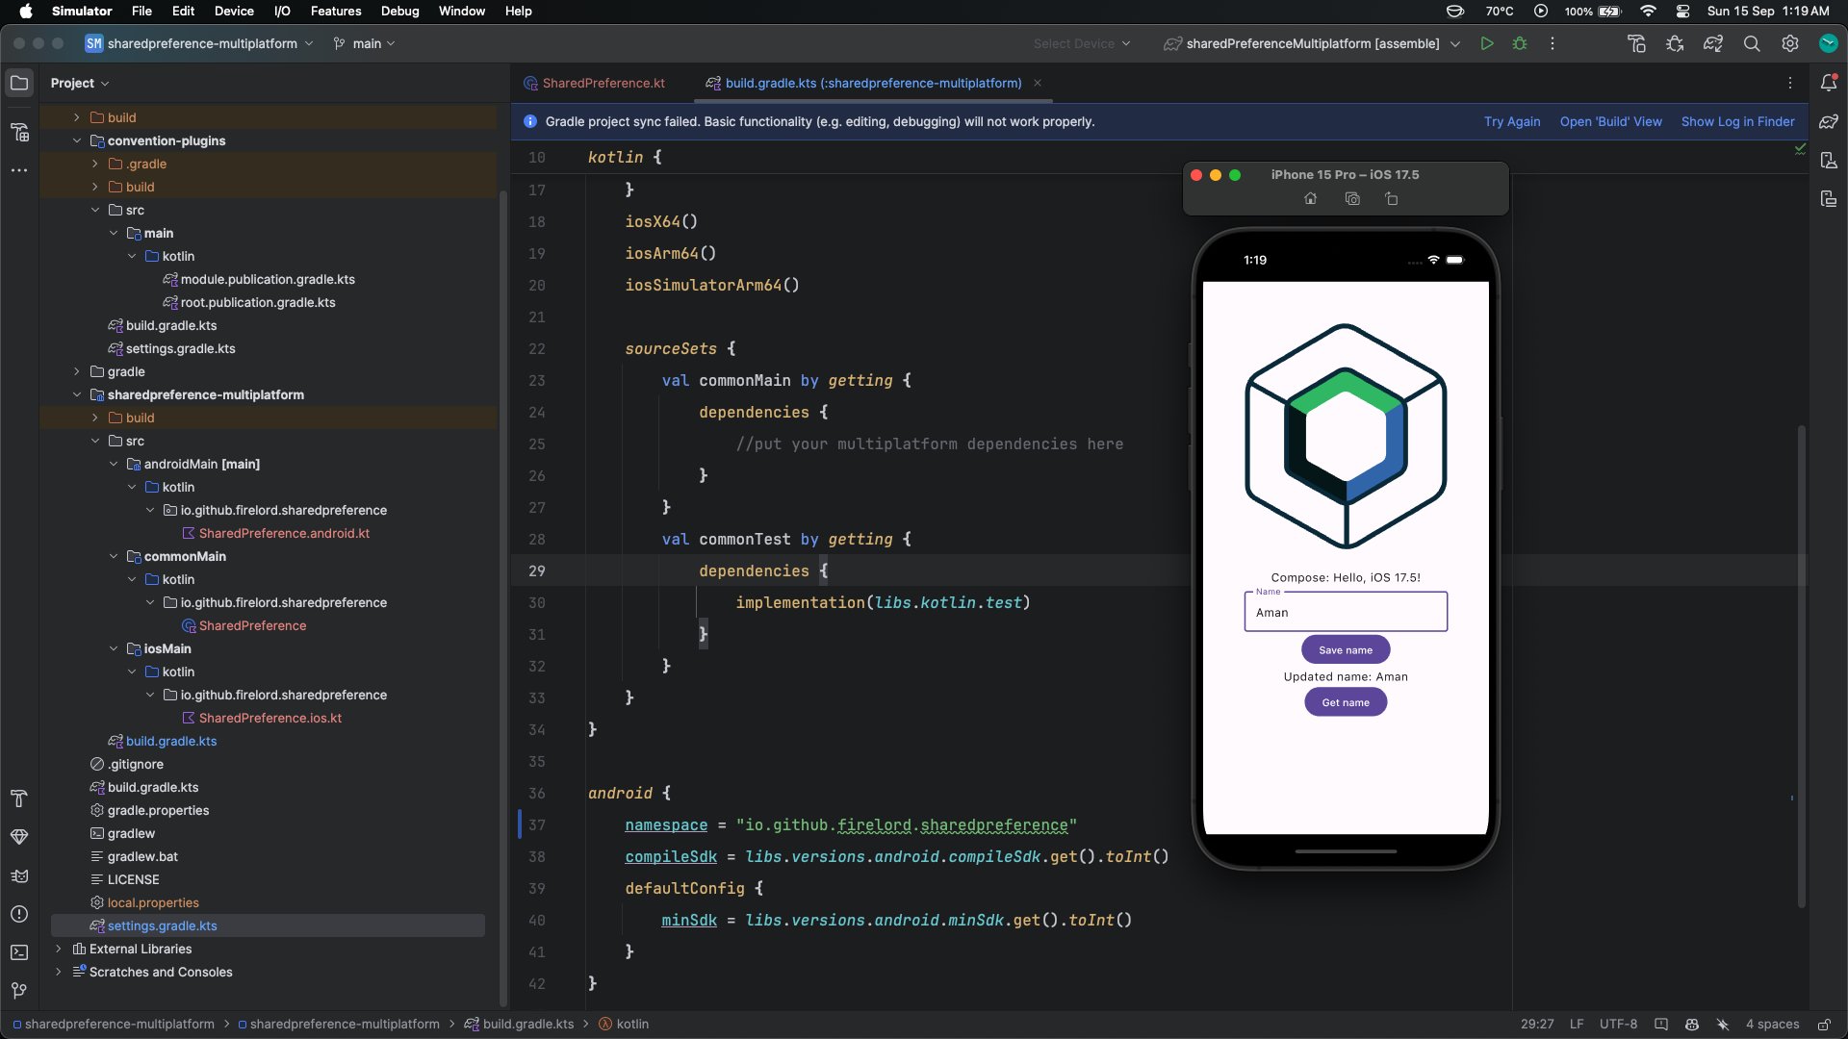
Task: Open the Debug menu in the menu bar
Action: point(400,11)
